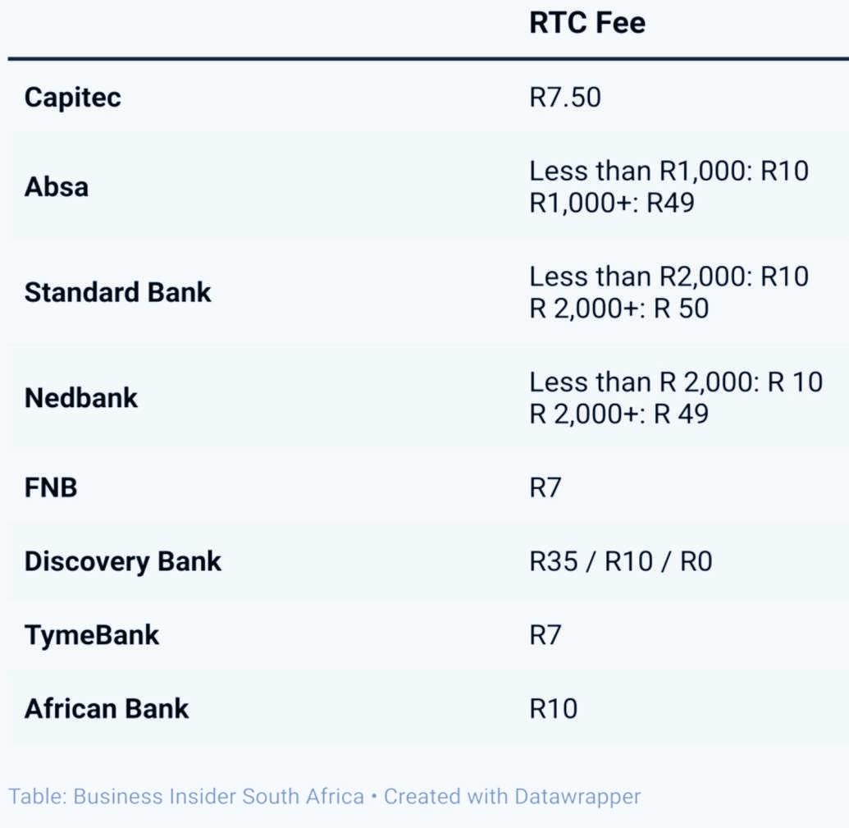Click Absa's 'R1,000+: R49' fee line

(612, 203)
